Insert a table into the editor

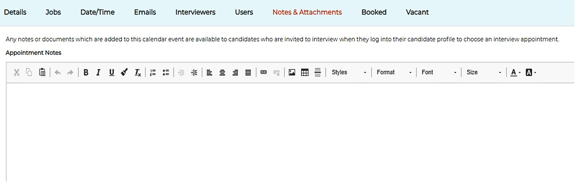coord(305,72)
